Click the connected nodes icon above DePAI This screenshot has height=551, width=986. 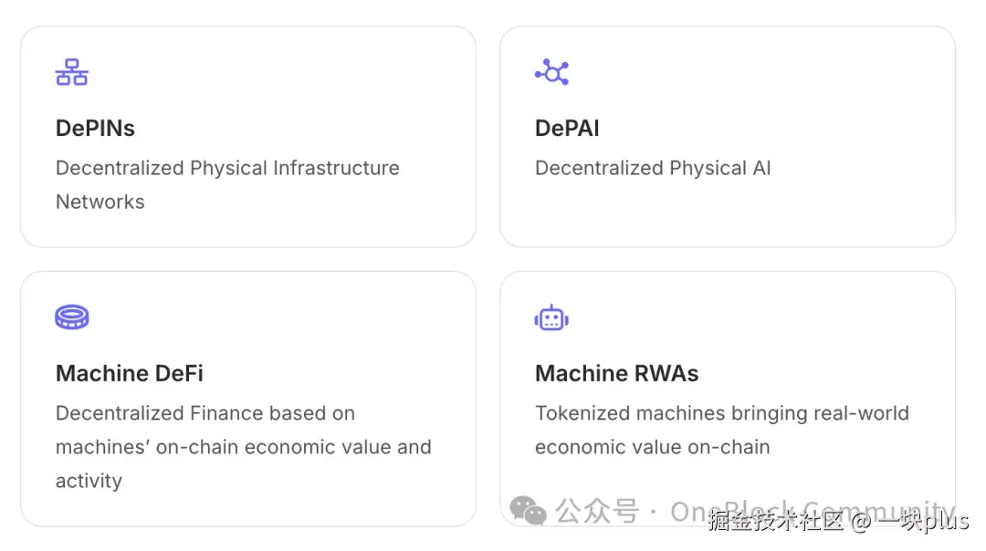551,72
